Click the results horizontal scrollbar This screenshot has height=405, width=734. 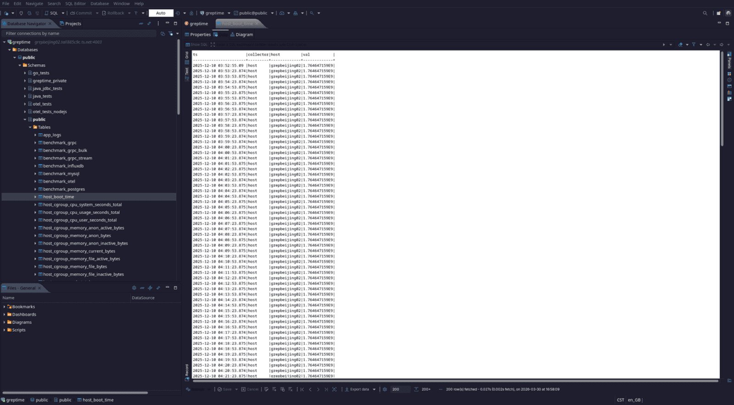456,381
